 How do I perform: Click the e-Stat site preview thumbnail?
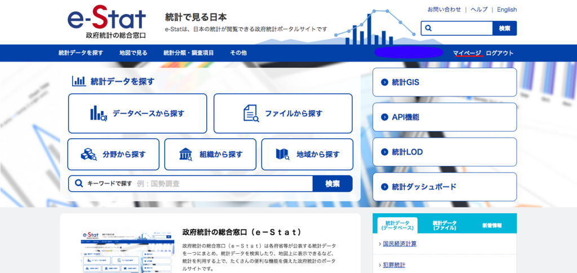[127, 251]
